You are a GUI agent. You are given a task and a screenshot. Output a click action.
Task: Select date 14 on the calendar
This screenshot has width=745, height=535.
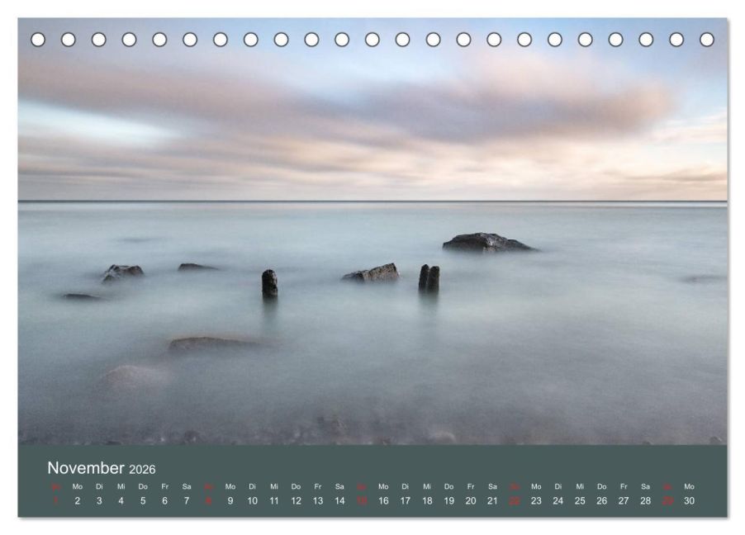click(x=339, y=501)
